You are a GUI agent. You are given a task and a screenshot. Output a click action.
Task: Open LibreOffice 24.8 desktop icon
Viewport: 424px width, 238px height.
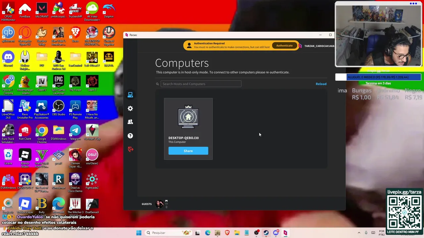[x=8, y=109]
